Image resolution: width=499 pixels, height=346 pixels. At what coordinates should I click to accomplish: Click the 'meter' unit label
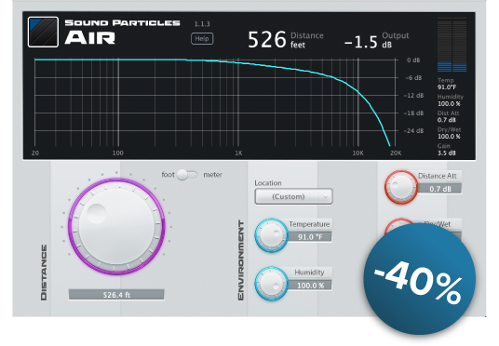pyautogui.click(x=213, y=175)
